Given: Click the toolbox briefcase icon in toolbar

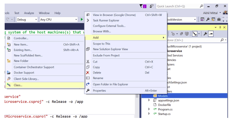Looking at the screenshot, I should point(219,19).
